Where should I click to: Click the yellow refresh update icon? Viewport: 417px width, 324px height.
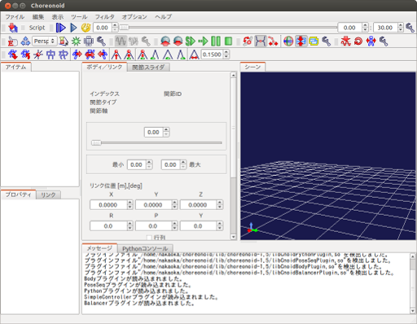click(x=86, y=28)
